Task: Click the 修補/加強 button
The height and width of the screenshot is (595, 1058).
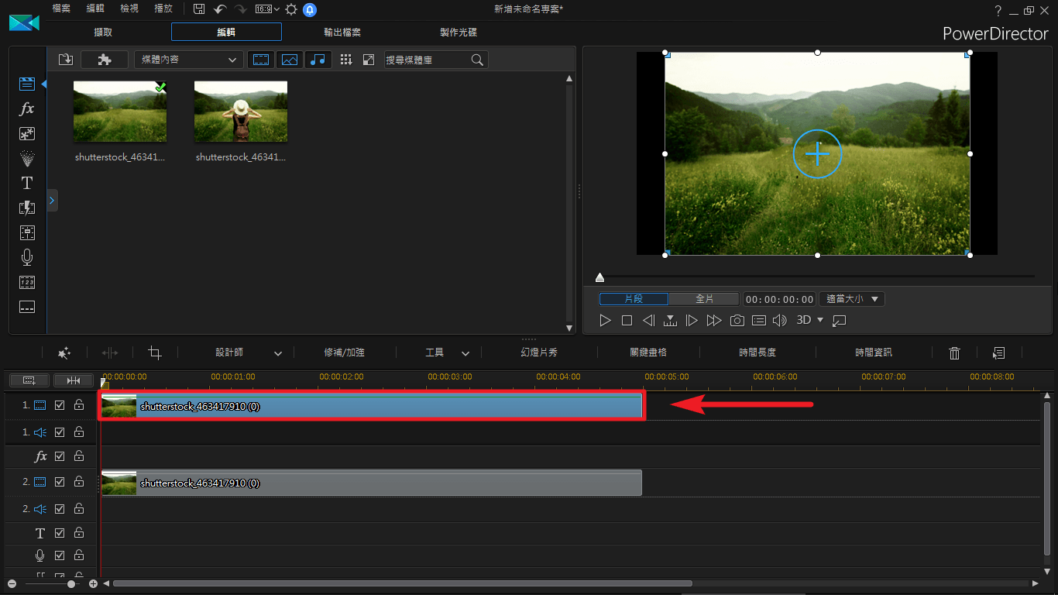Action: pyautogui.click(x=344, y=353)
